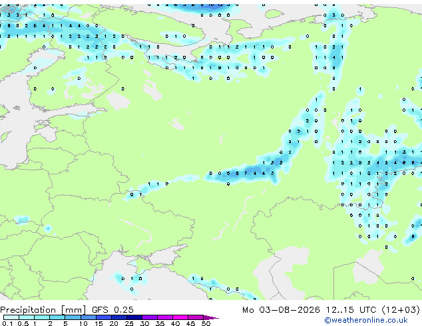This screenshot has width=422, height=326.
Task: Select the 30–35 mm purple legend swatch
Action: click(149, 317)
